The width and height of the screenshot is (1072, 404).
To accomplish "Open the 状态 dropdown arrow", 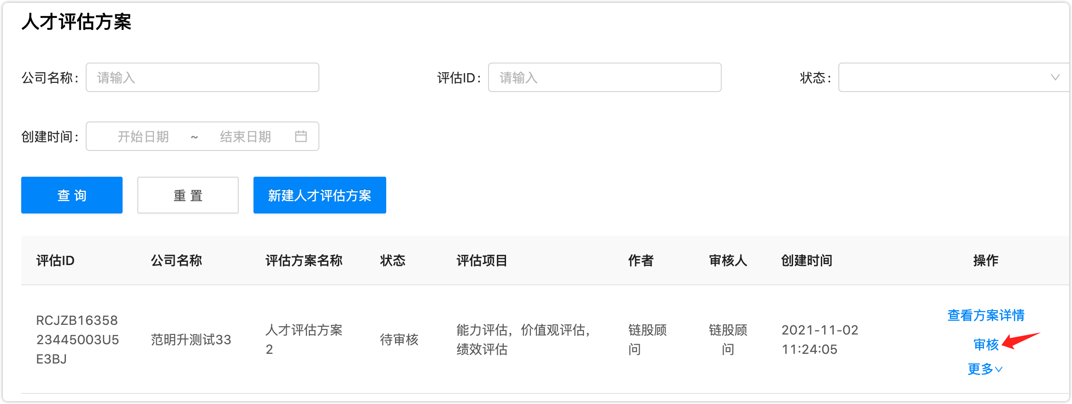I will pyautogui.click(x=1055, y=77).
